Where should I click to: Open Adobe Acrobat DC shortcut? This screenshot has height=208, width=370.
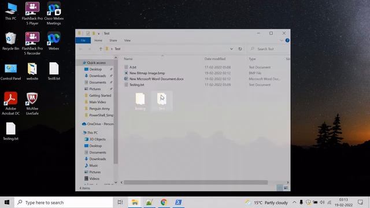10,103
